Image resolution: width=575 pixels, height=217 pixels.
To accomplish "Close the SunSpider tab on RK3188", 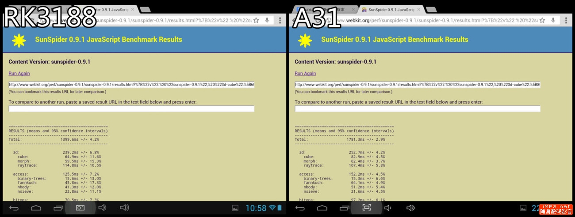I will [x=133, y=9].
